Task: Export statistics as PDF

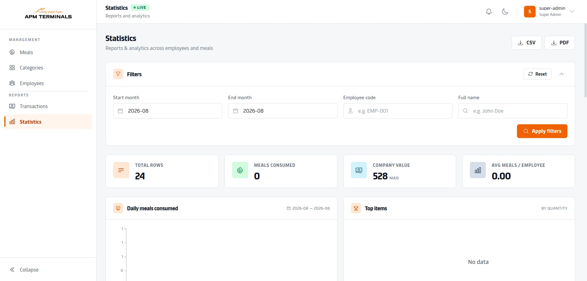Action: (560, 43)
